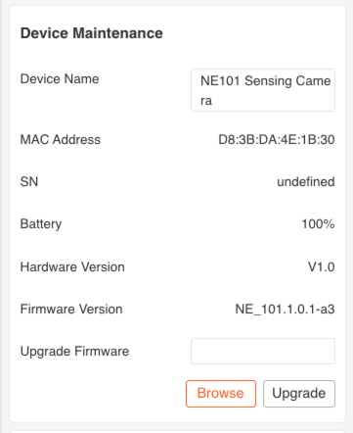
Task: Click the Hardware Version label
Action: click(72, 266)
